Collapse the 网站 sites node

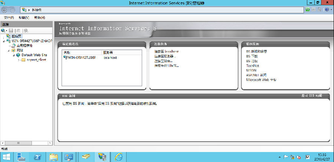pyautogui.click(x=9, y=51)
